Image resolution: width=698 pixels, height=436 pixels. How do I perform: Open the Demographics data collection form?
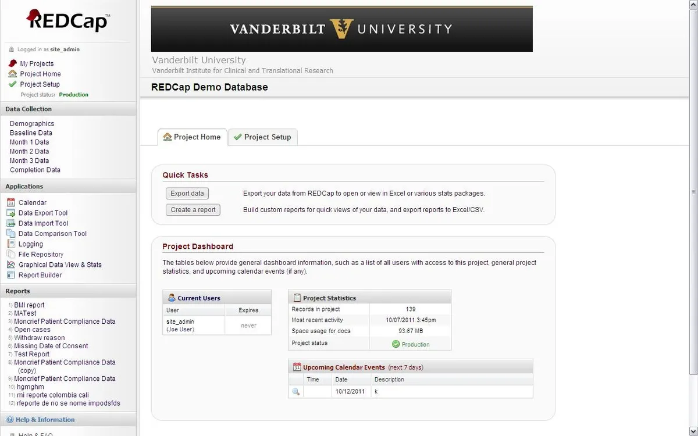pyautogui.click(x=32, y=123)
